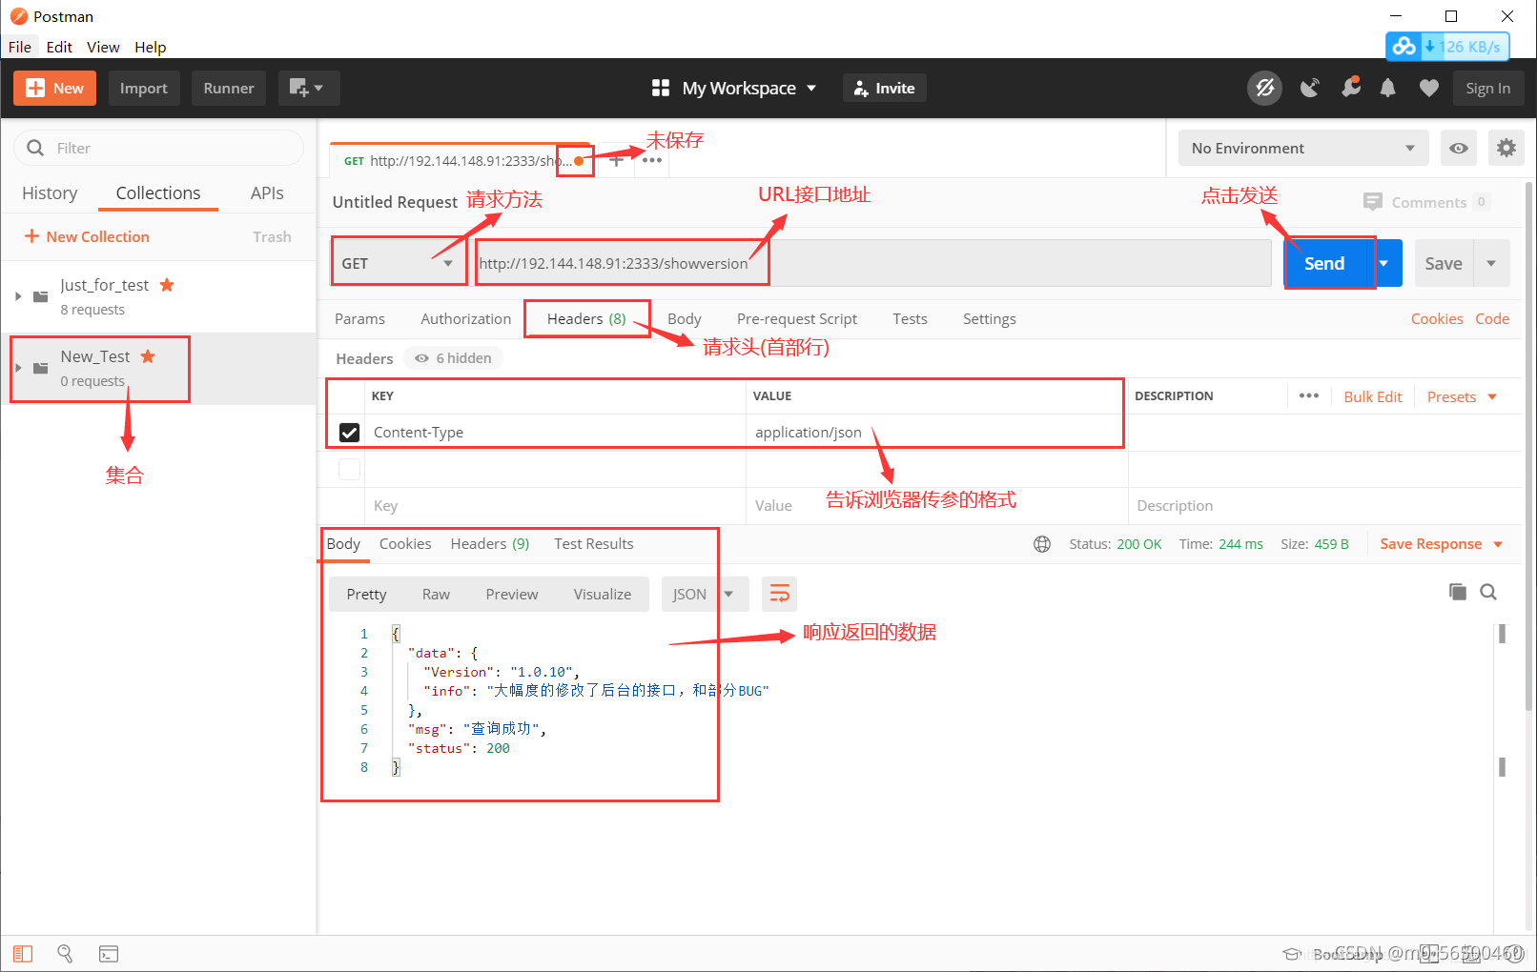This screenshot has height=972, width=1537.
Task: Expand the New_Test collection
Action: tap(18, 368)
